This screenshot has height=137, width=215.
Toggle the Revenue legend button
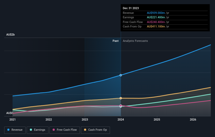click(x=15, y=130)
